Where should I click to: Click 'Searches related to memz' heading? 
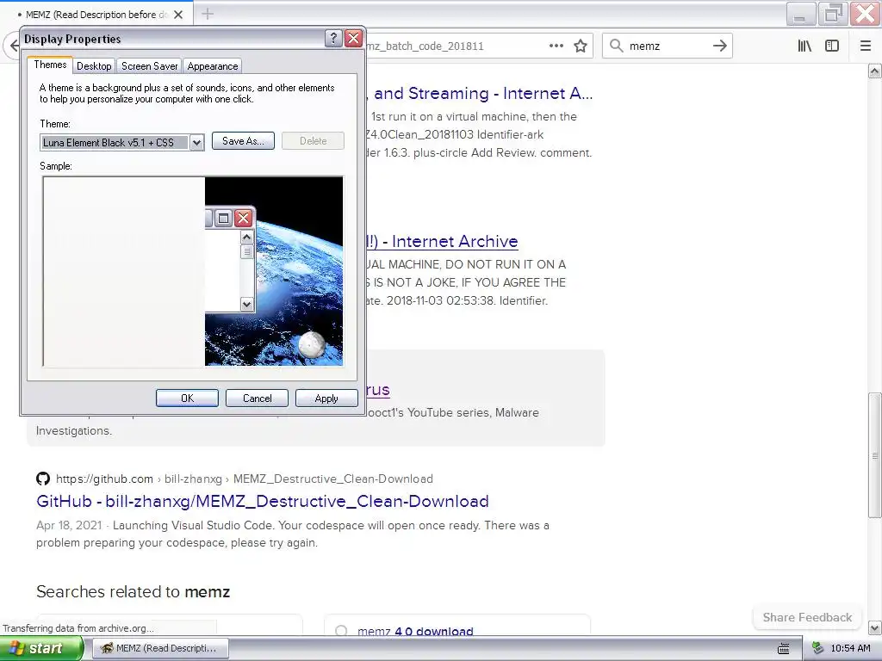[133, 591]
